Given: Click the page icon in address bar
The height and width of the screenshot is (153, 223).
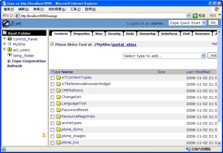Looking at the screenshot, I should (17, 16).
